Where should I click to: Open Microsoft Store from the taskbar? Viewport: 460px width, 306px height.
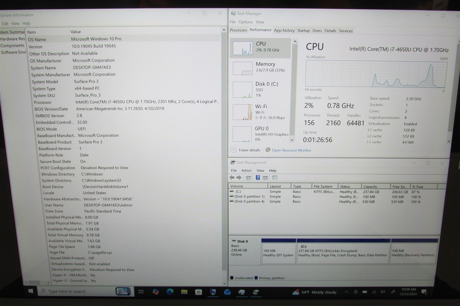coord(198,292)
